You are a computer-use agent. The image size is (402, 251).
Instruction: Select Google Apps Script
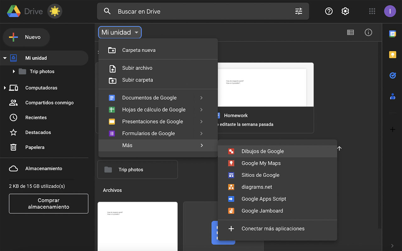click(x=277, y=199)
